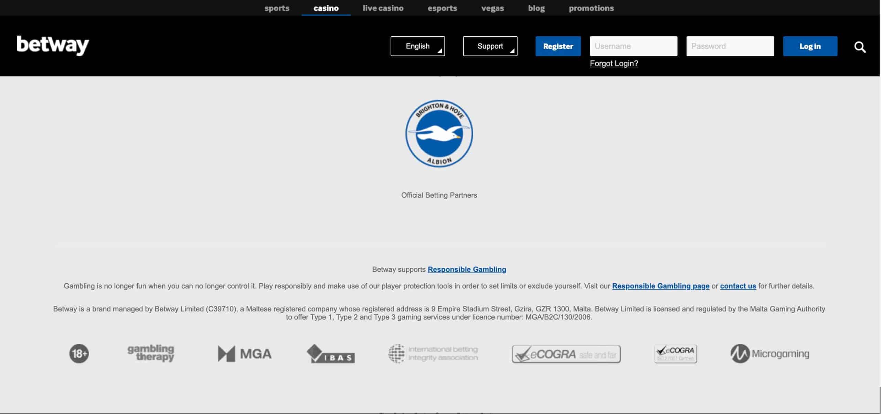Follow the contact us link
This screenshot has height=414, width=881.
pos(738,286)
